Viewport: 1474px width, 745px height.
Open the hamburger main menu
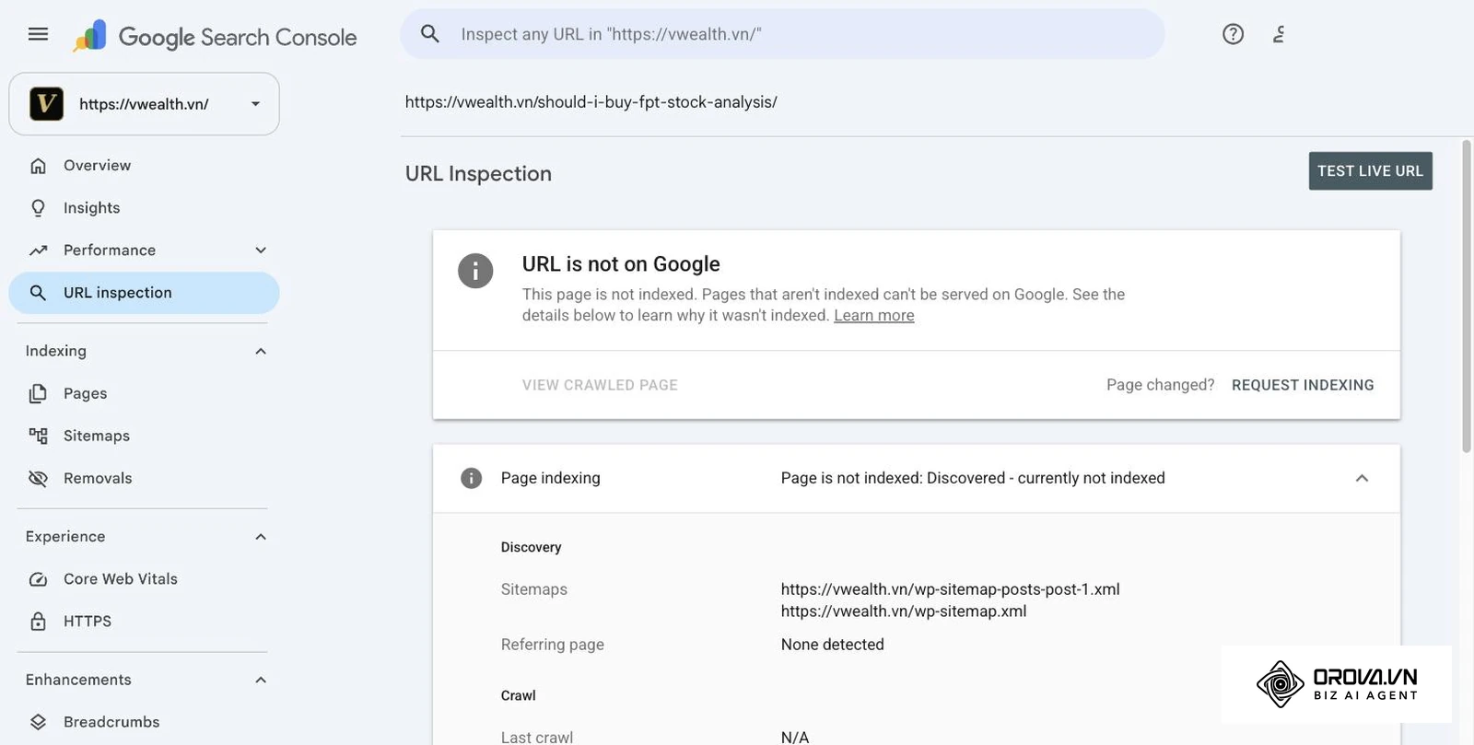pyautogui.click(x=38, y=35)
